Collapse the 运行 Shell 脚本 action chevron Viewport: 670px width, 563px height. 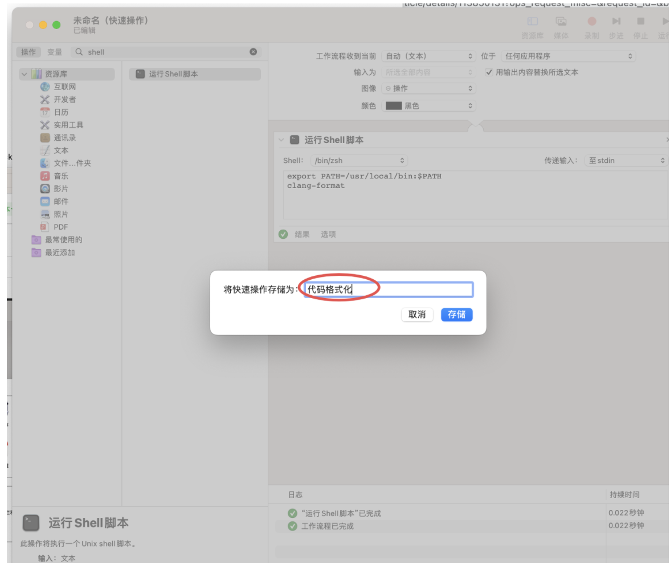click(x=281, y=140)
